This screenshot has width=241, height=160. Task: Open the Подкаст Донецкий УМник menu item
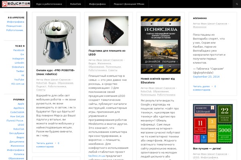coord(129,4)
